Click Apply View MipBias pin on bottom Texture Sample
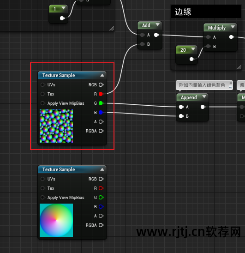Screen dimensions: 245x253 point(42,197)
